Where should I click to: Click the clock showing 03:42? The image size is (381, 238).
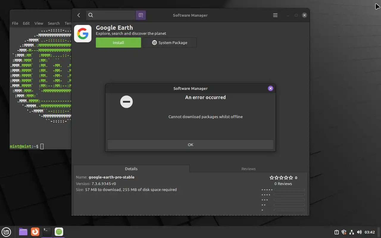369,232
